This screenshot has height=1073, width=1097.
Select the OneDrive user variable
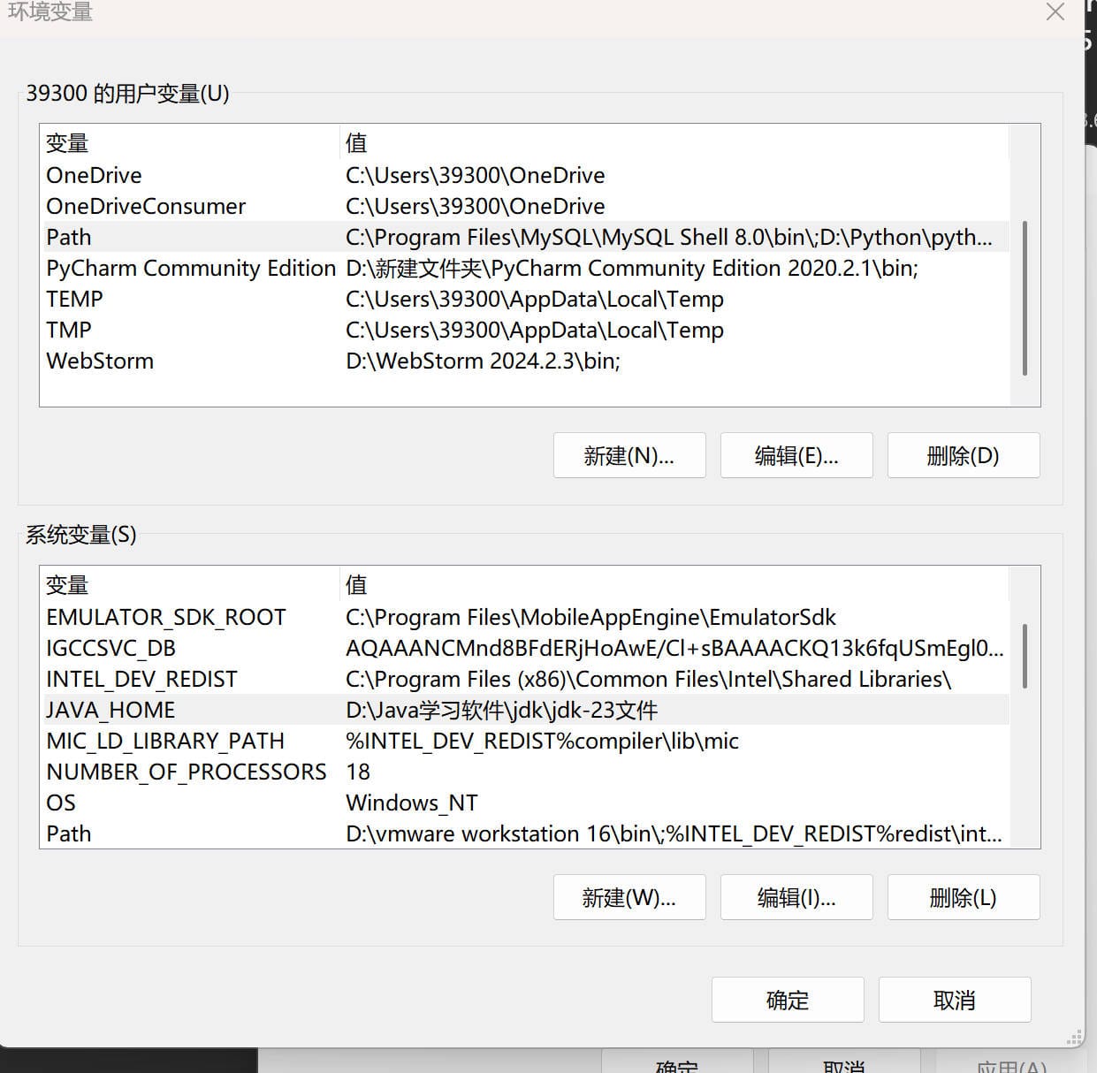(94, 175)
